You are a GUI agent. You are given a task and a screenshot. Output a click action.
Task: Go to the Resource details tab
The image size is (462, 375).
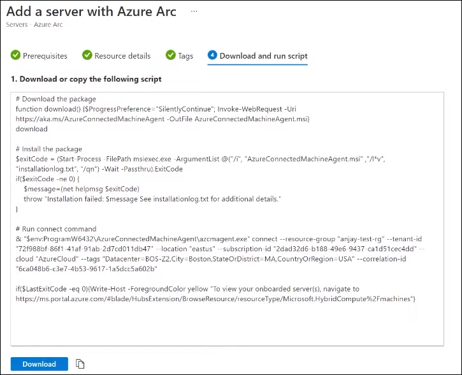(122, 55)
